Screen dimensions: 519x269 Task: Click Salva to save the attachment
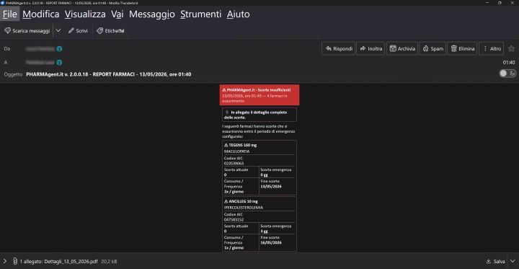click(x=495, y=261)
